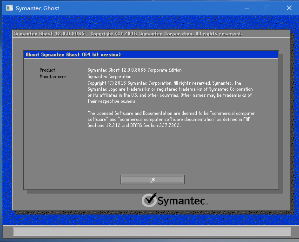Screen dimensions: 299x242
Task: Click the Symantec Ghost window title bar icon
Action: click(x=9, y=8)
